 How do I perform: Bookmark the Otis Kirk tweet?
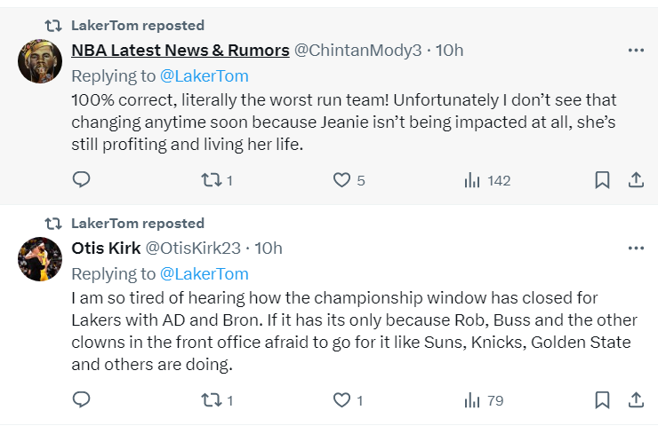(602, 400)
